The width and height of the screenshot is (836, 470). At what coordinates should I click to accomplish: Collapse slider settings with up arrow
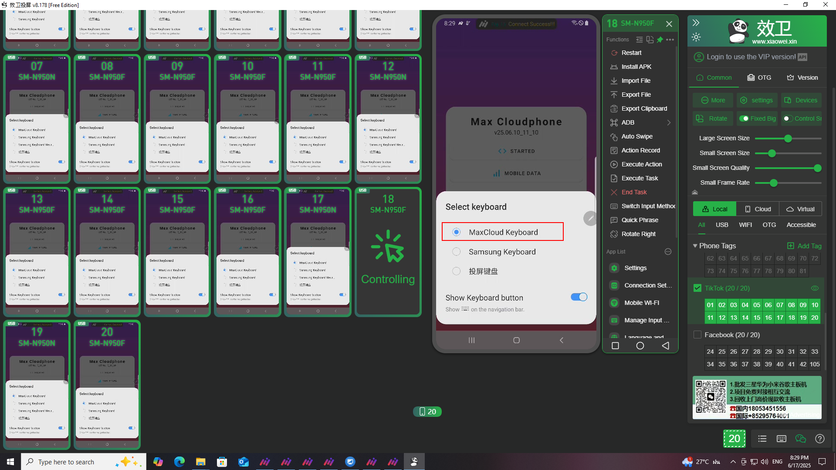coord(695,192)
